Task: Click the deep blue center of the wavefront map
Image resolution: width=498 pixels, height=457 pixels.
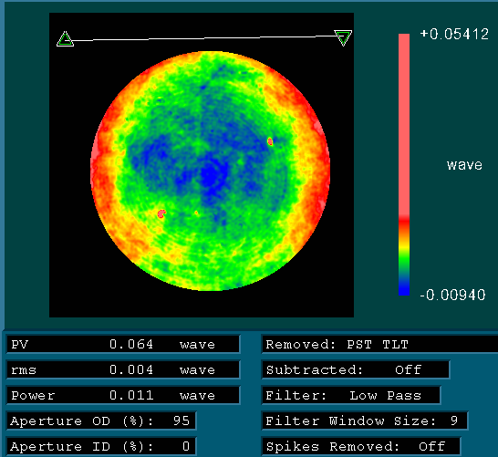Action: point(211,174)
